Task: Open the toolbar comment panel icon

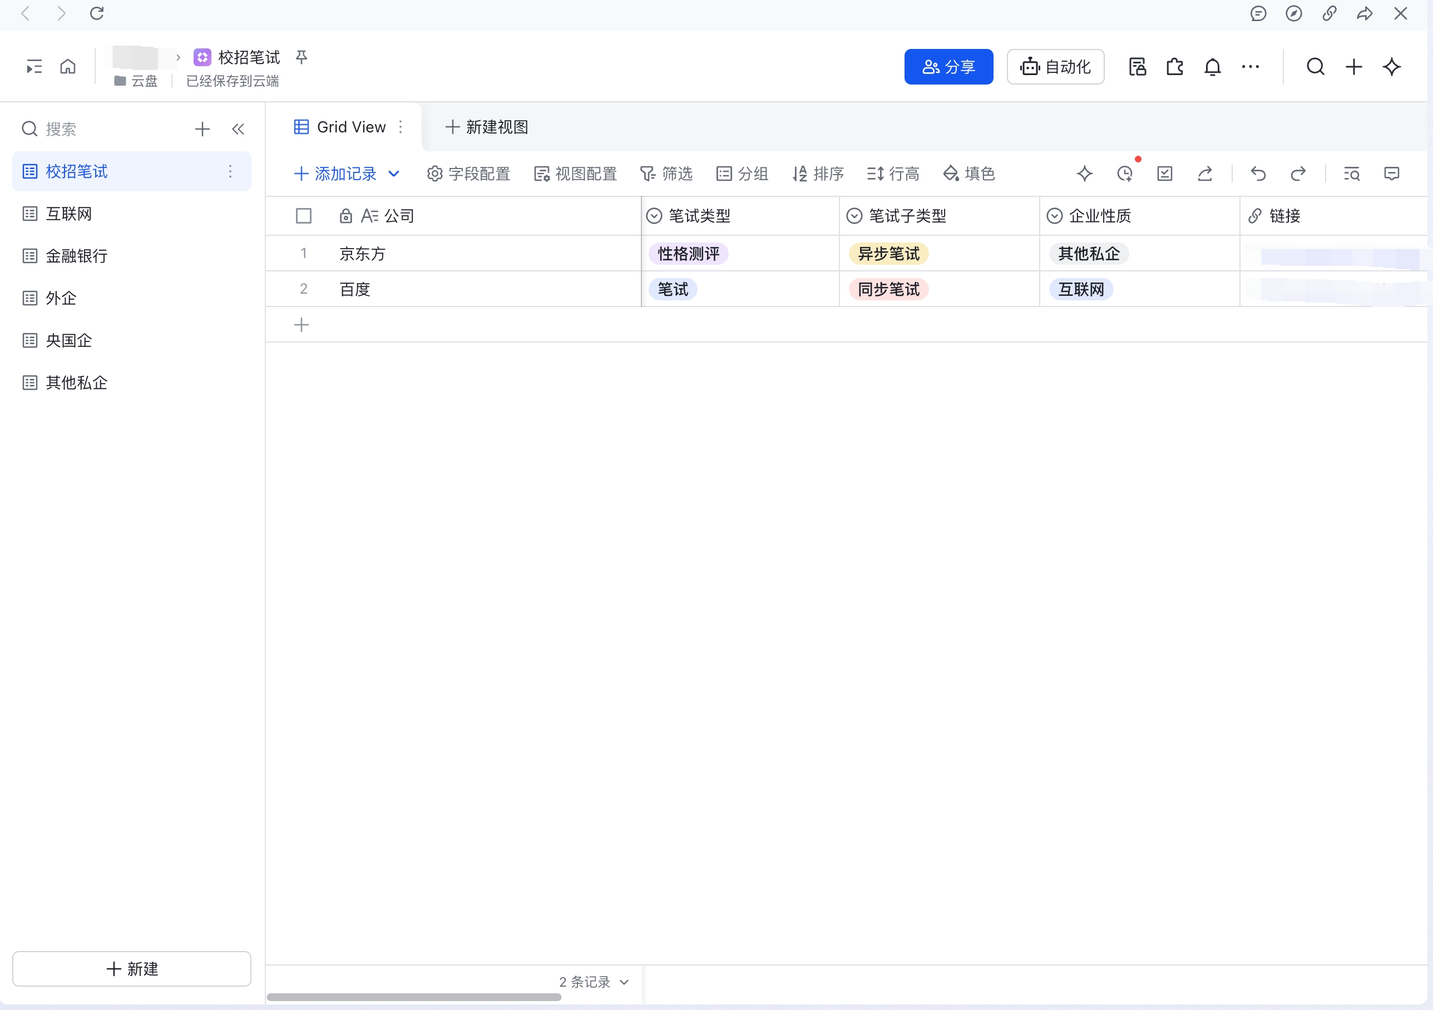Action: [1392, 174]
